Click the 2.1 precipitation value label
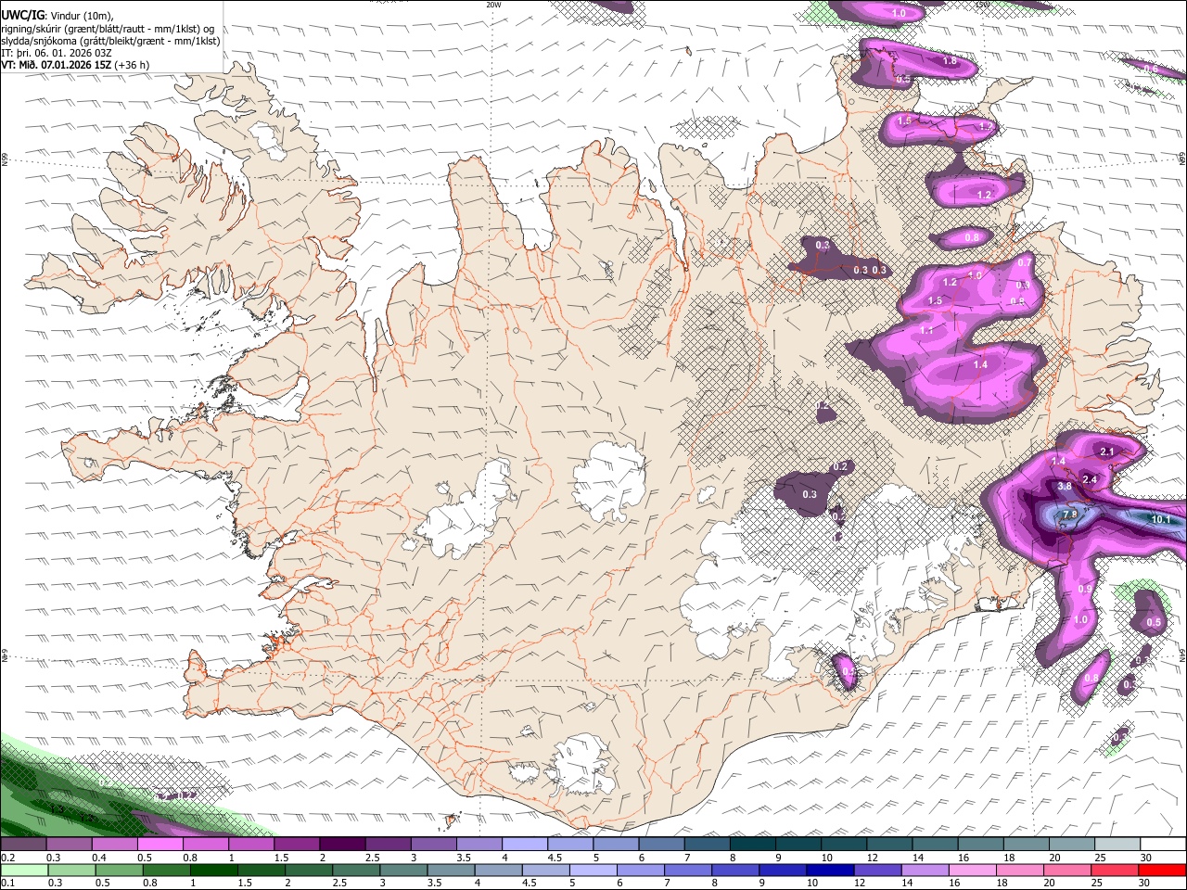 1107,451
